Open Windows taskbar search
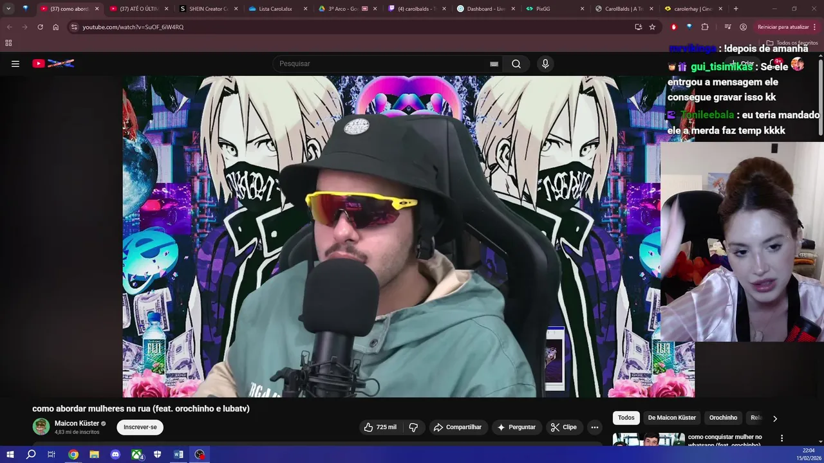The height and width of the screenshot is (463, 824). (x=31, y=455)
